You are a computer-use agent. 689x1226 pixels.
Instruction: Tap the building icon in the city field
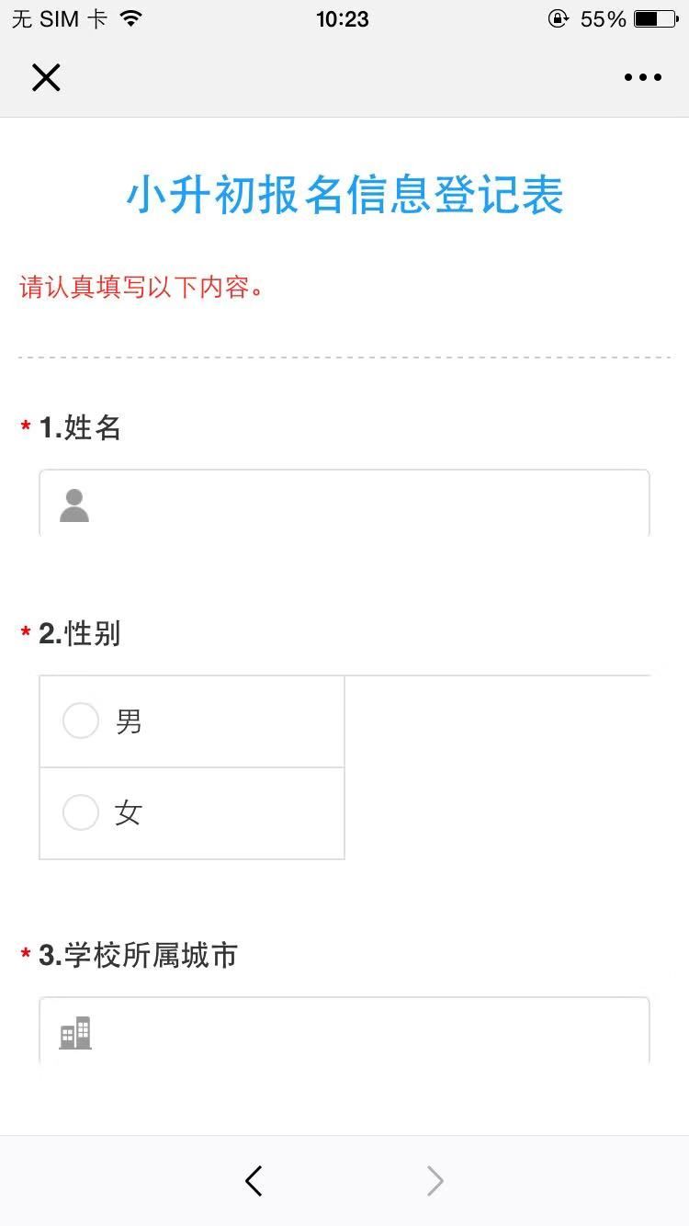click(73, 1031)
